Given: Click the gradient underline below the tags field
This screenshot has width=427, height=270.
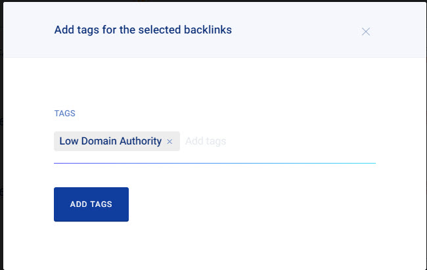Looking at the screenshot, I should 214,162.
